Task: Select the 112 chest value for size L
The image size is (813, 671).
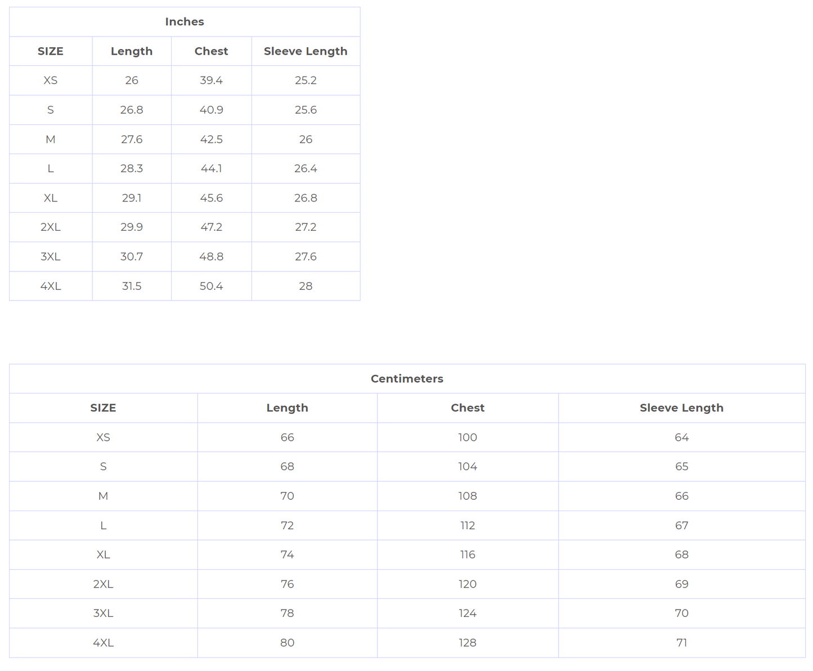Action: [468, 526]
